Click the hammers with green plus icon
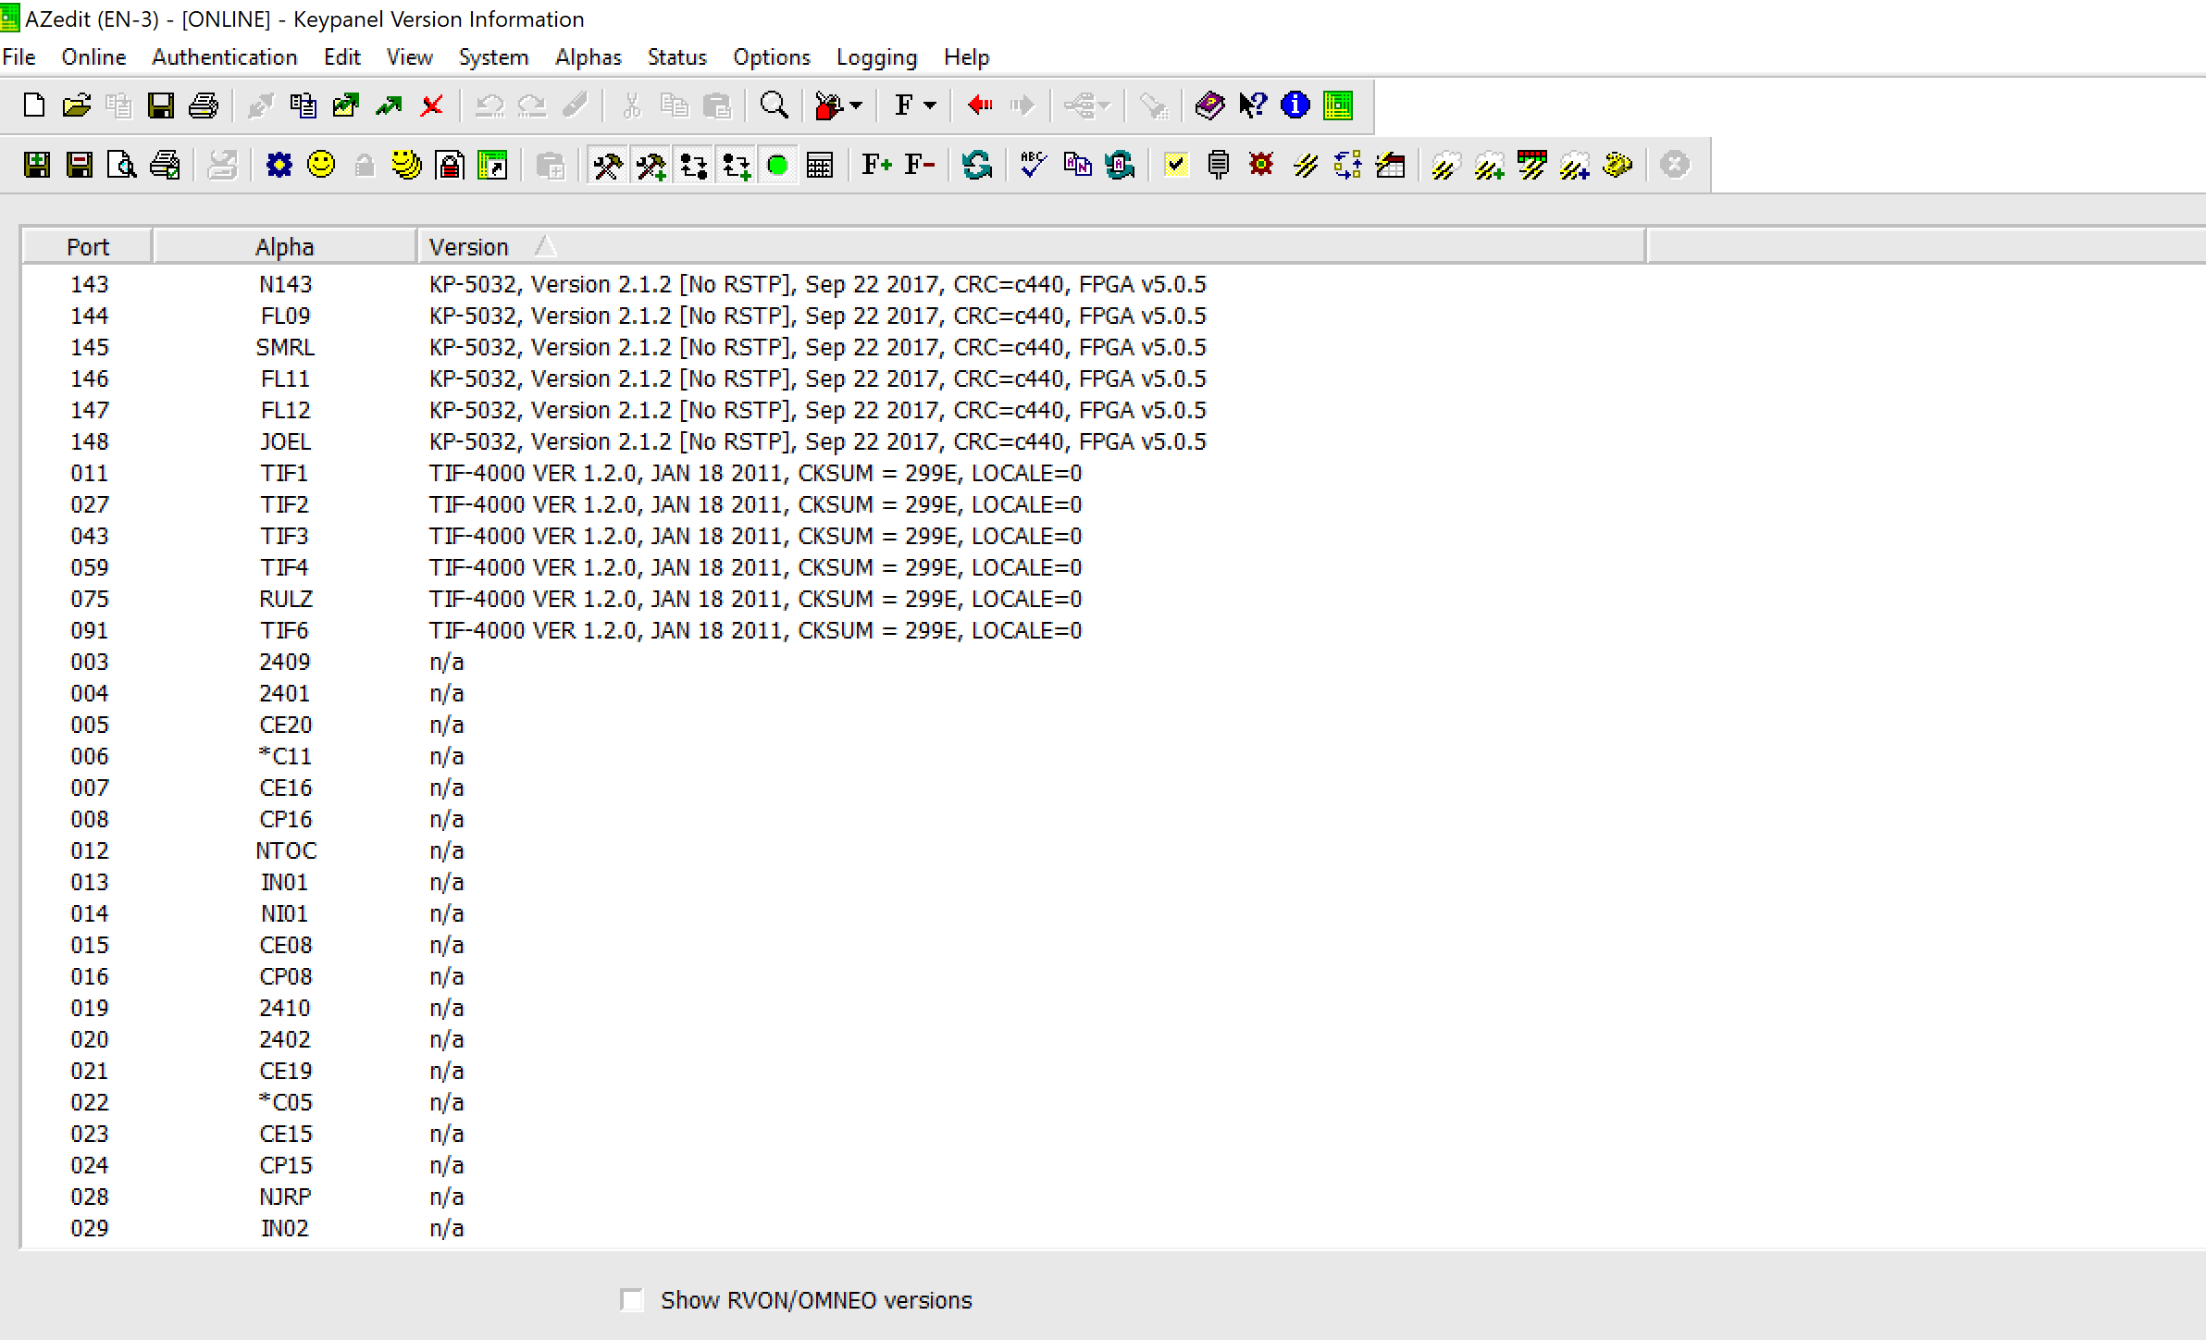The height and width of the screenshot is (1340, 2206). click(651, 166)
